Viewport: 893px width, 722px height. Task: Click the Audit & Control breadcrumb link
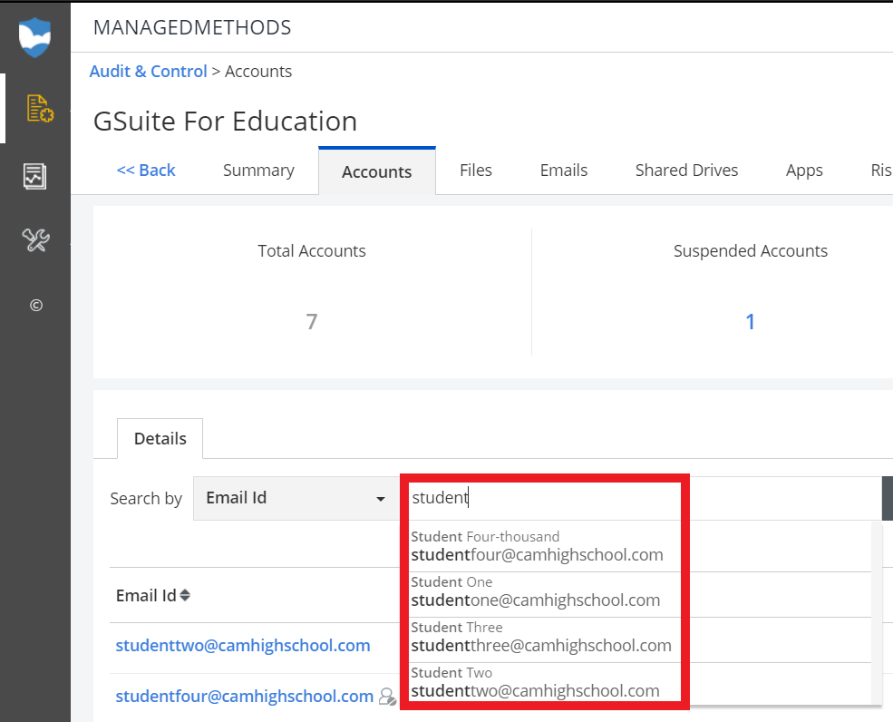pyautogui.click(x=148, y=71)
